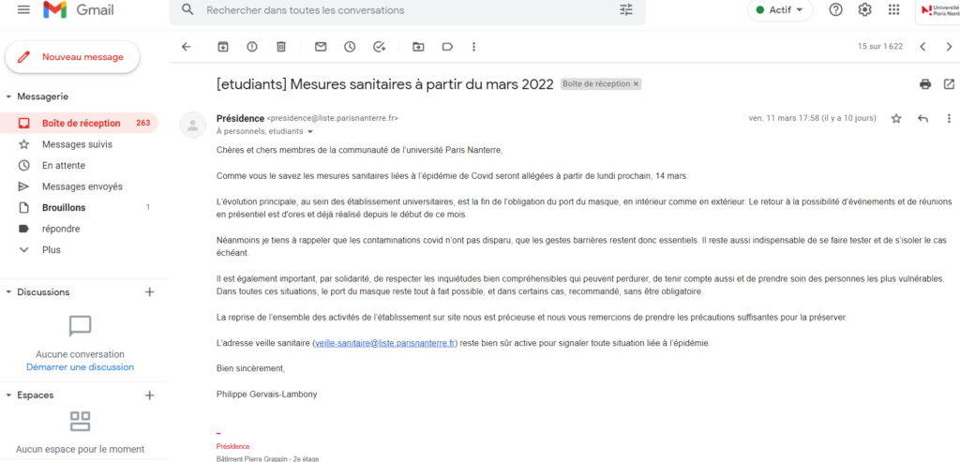Viewport: 960px width, 462px height.
Task: Go to older conversation arrow
Action: (949, 47)
